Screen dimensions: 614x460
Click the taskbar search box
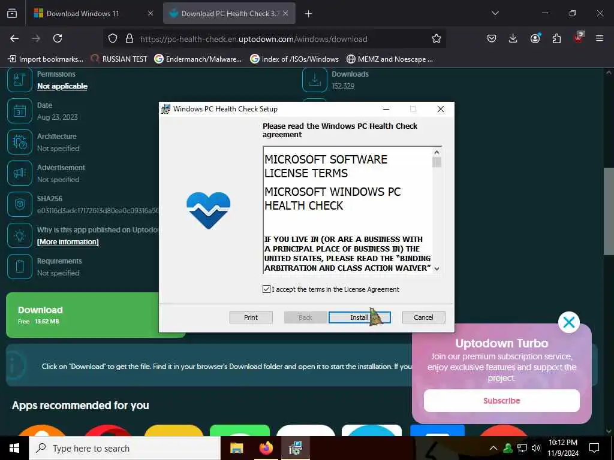[125, 448]
